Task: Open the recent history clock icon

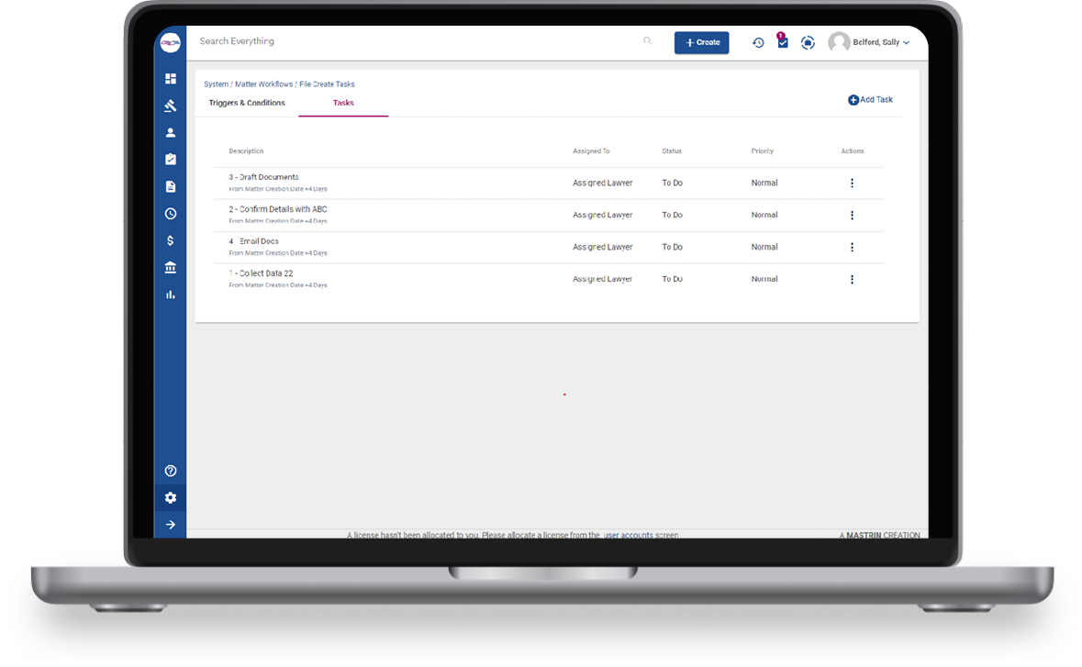Action: (x=758, y=43)
